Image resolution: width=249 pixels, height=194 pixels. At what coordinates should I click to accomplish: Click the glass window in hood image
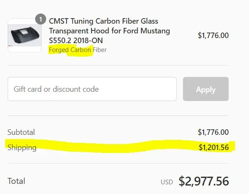[24, 32]
